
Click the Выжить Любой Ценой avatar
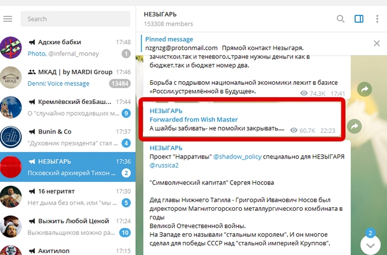[x=11, y=227]
